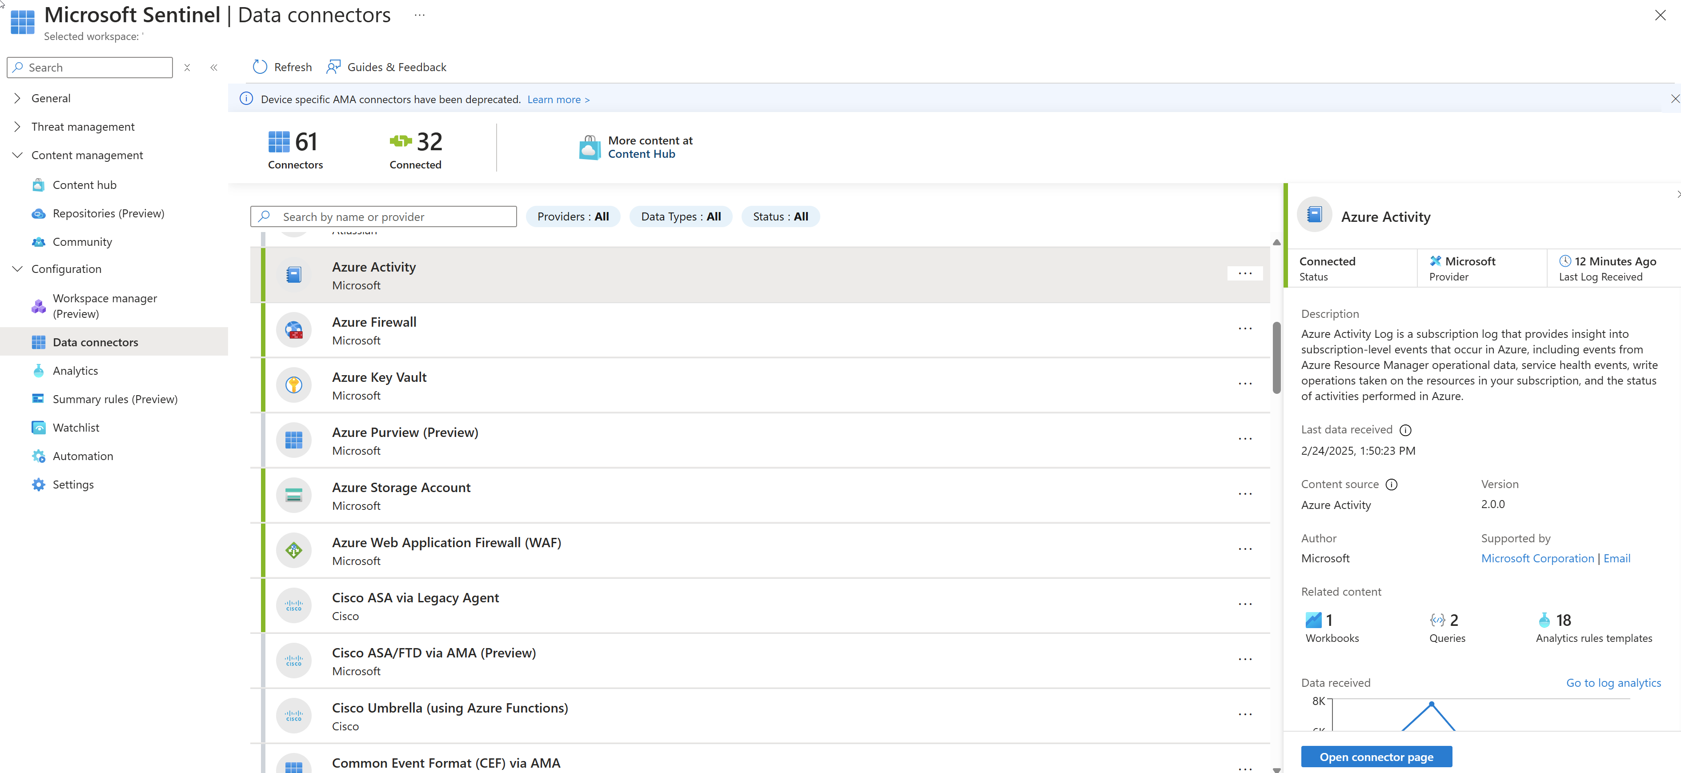Select Common Event Format (CEF) via AMA row
Viewport: 1681px width, 773px height.
point(760,759)
